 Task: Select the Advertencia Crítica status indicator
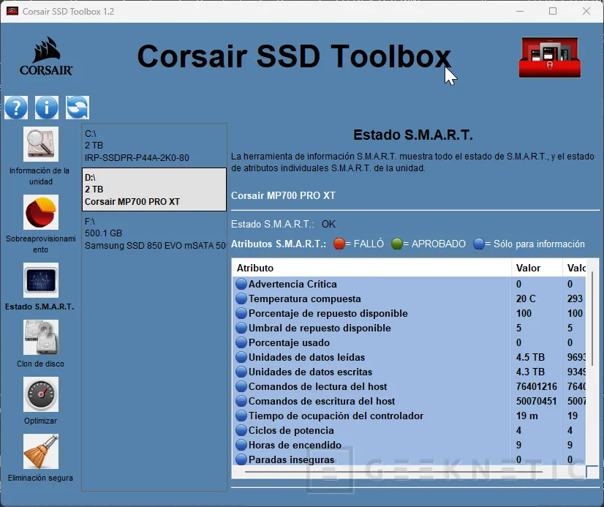point(241,284)
